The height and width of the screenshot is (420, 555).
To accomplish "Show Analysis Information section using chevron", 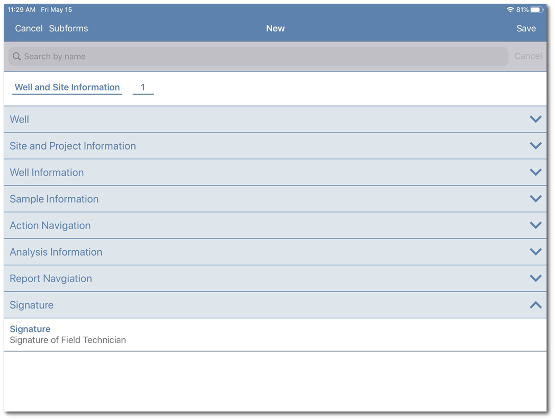I will (x=535, y=252).
